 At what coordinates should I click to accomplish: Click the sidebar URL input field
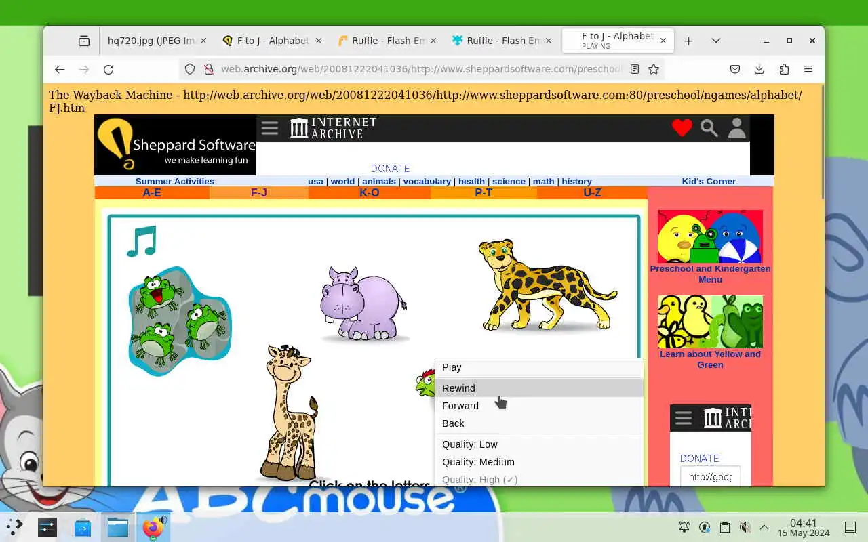(710, 476)
